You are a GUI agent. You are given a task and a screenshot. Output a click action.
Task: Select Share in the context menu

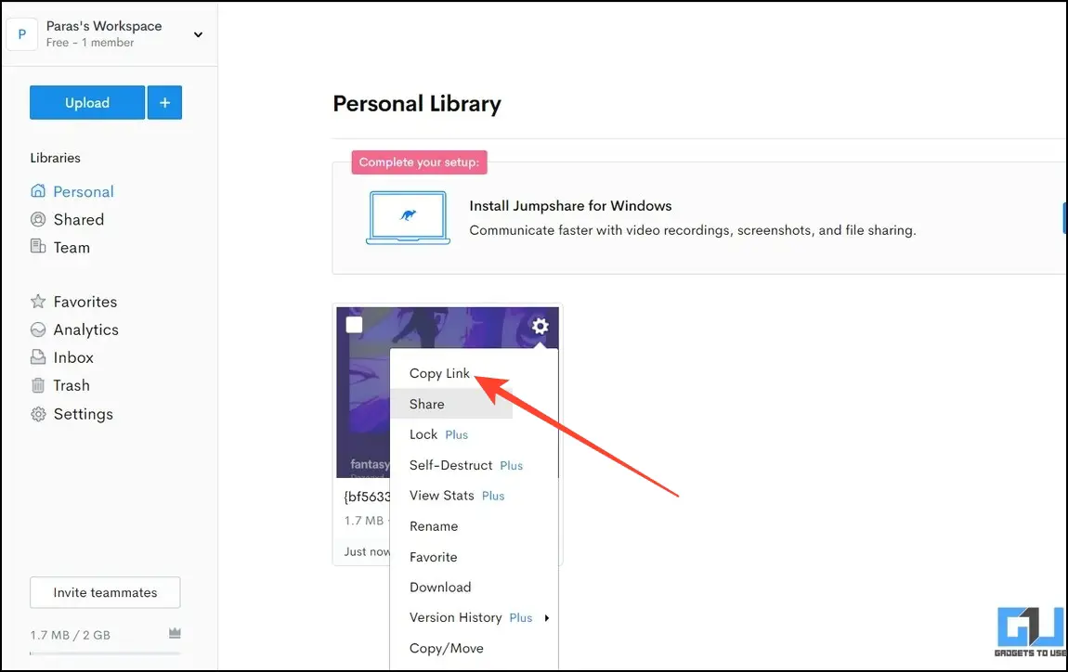coord(427,404)
